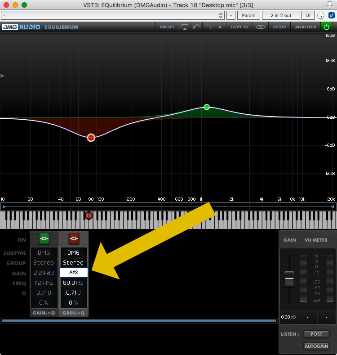Click the plus button beside preset dropdown
Viewport: 337px width, 355px height.
click(231, 15)
